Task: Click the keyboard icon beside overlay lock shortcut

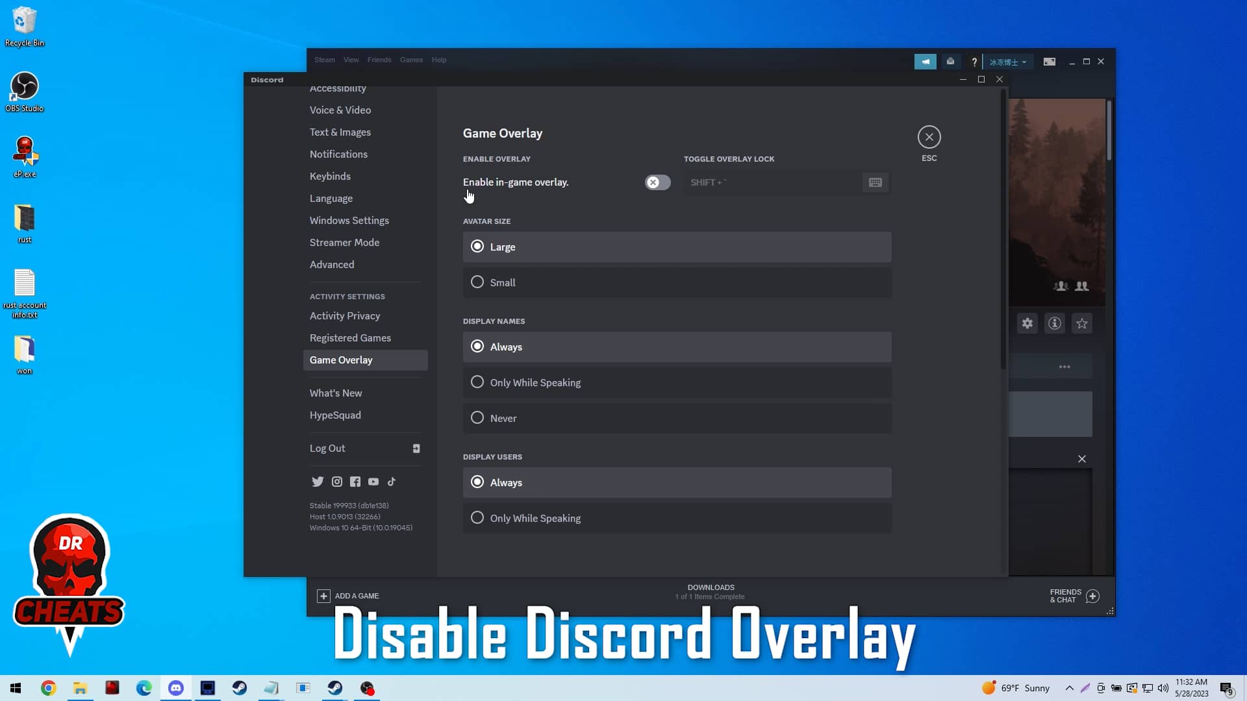Action: [875, 182]
